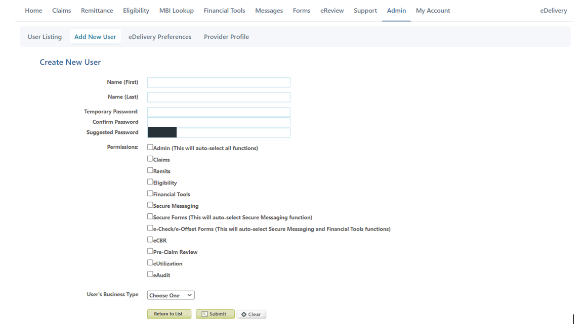Screen dimensions: 586x324
Task: Click into the Temporary Password field
Action: point(219,112)
